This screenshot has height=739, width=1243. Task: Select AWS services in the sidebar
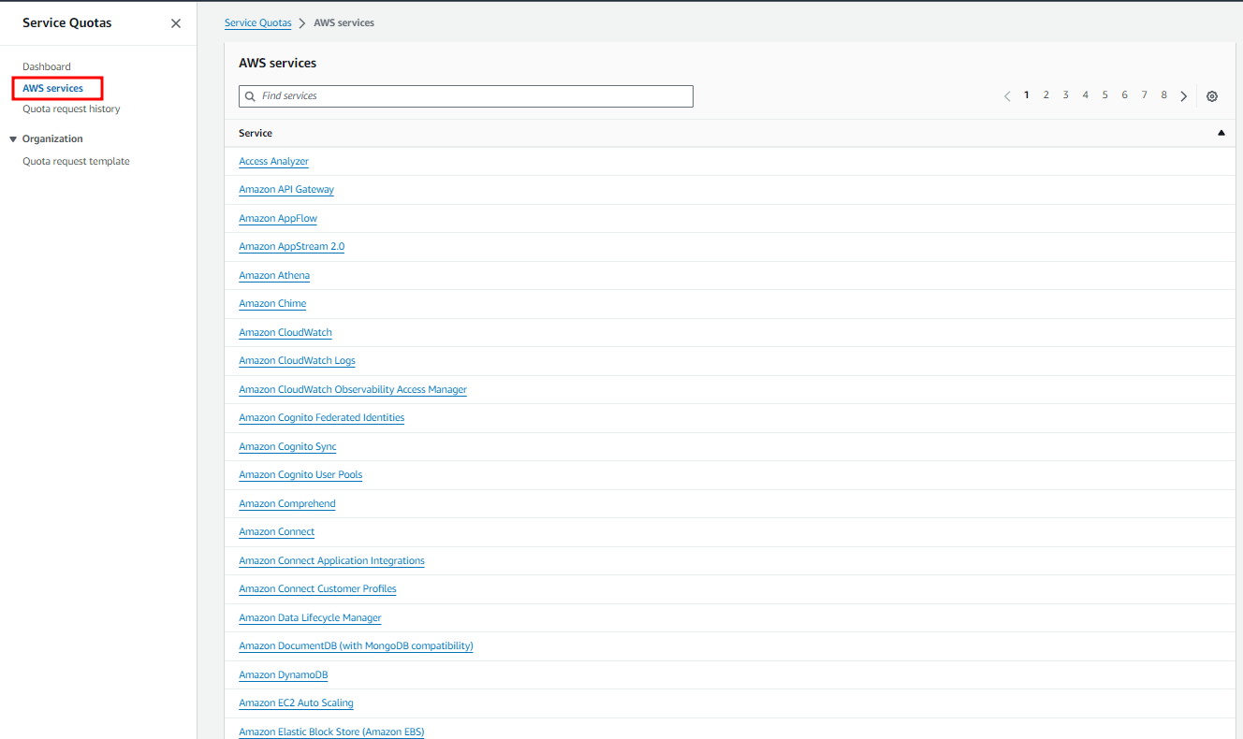[53, 88]
